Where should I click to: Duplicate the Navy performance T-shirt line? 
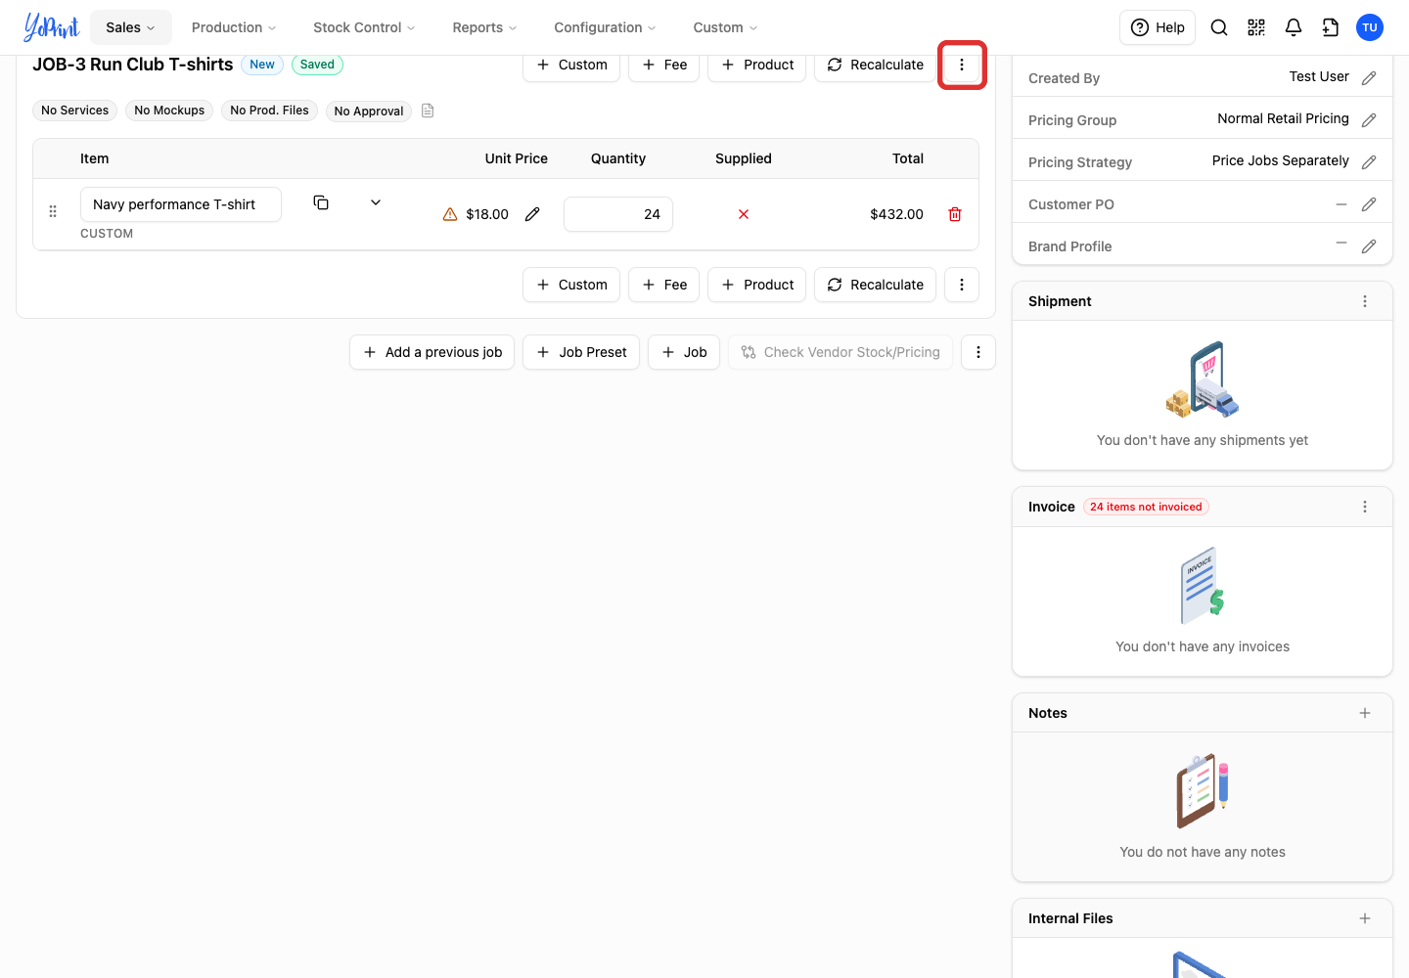tap(321, 202)
